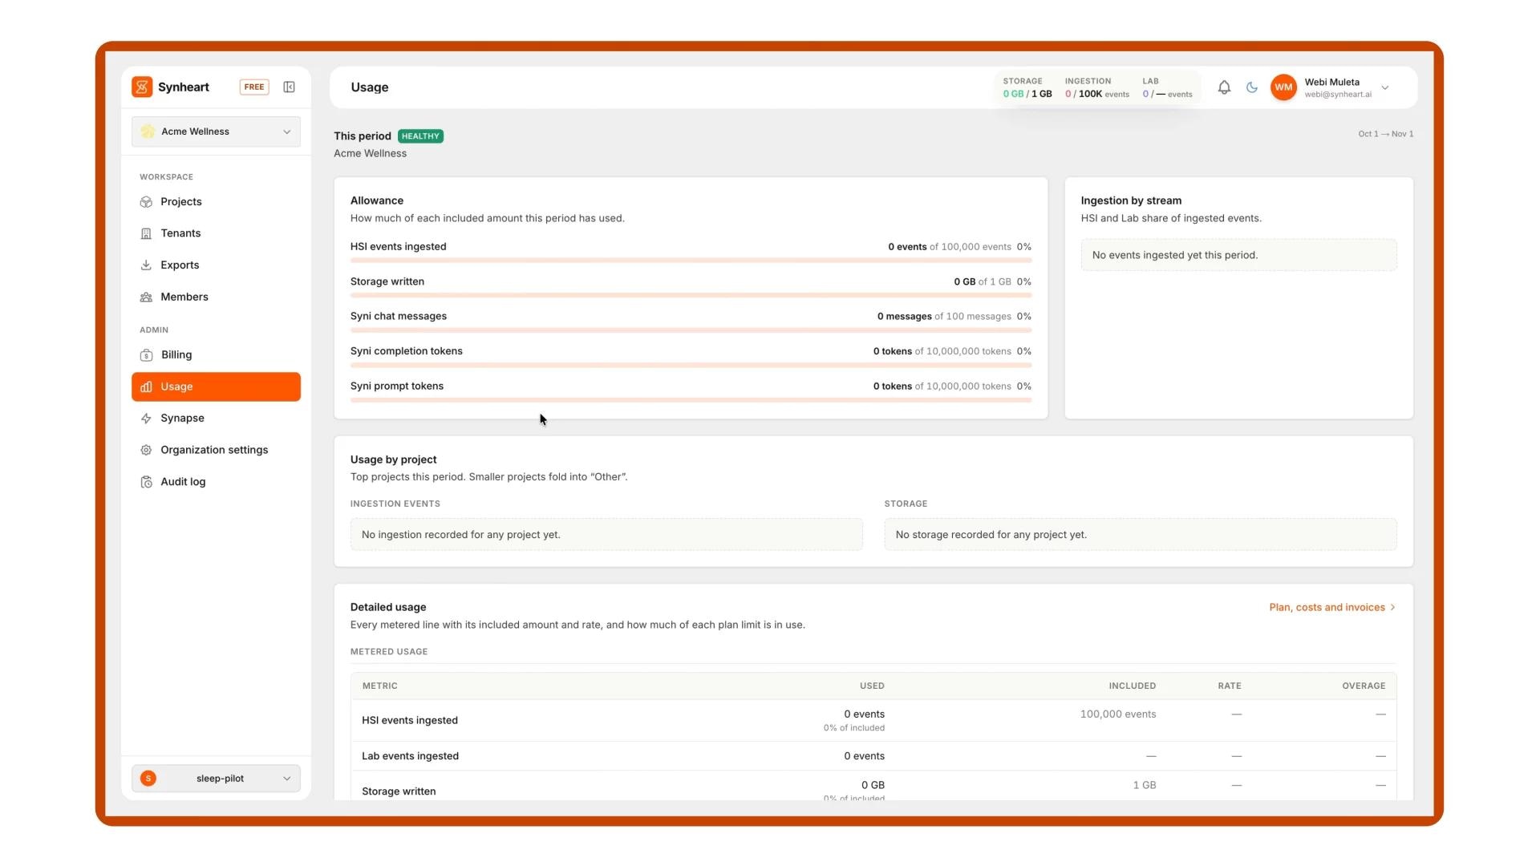Click the Usage by project heading

pos(393,460)
